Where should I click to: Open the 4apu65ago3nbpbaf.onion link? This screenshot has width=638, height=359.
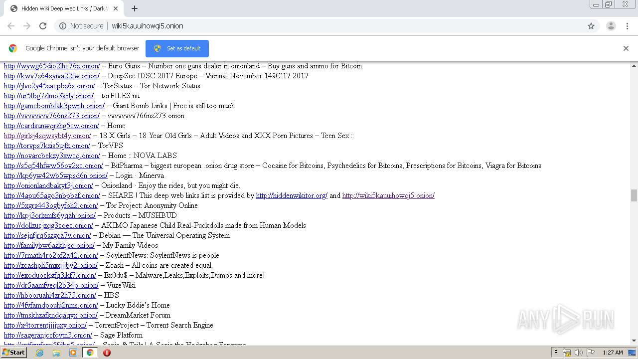(x=52, y=195)
